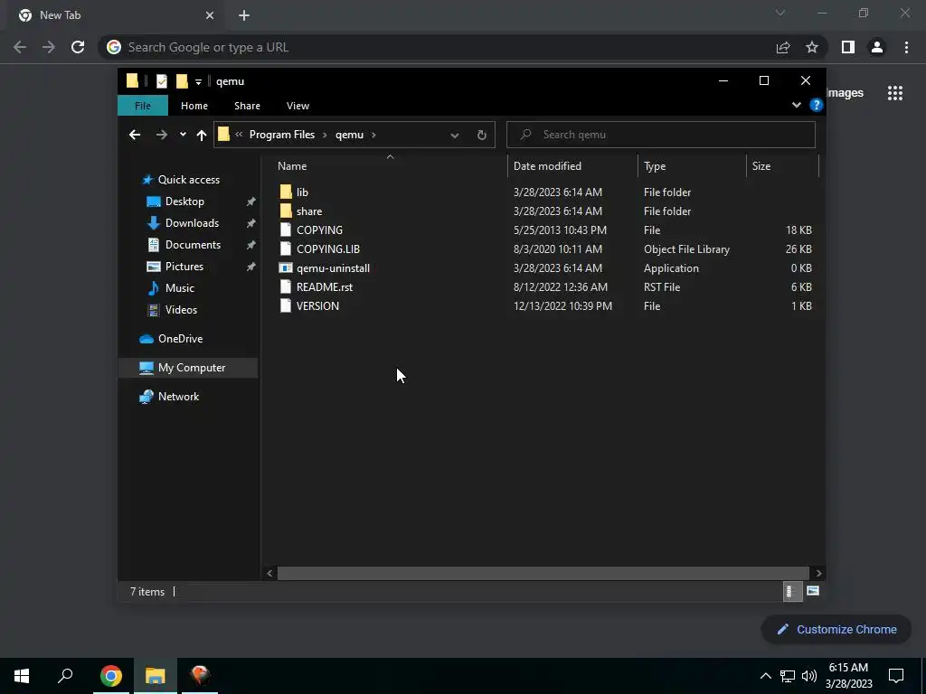926x694 pixels.
Task: Switch to the Home ribbon tab
Action: tap(194, 106)
